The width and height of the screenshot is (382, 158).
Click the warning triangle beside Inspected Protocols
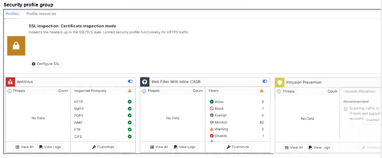point(129,91)
